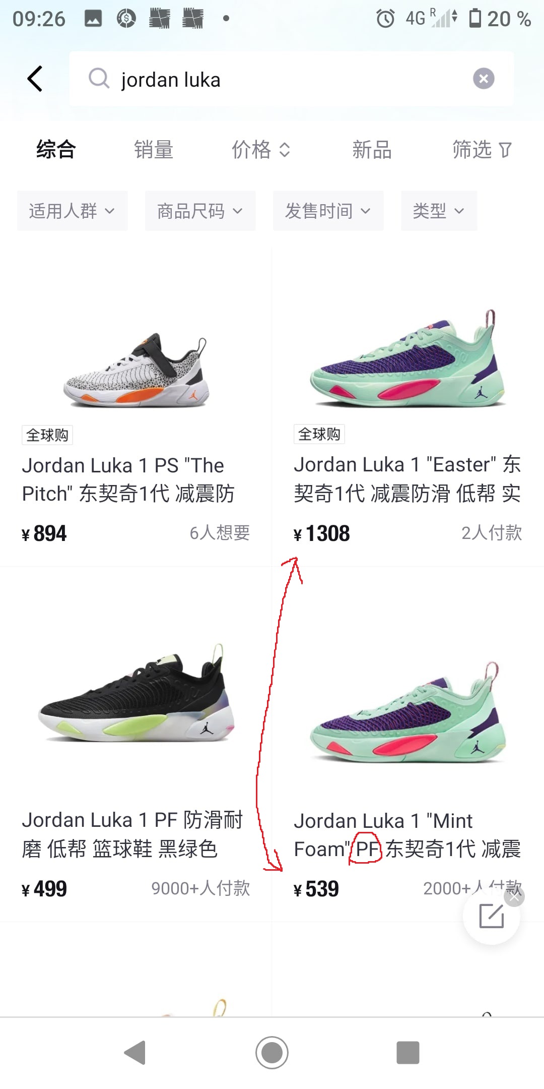
Task: Toggle 价格 price sort order
Action: click(261, 150)
